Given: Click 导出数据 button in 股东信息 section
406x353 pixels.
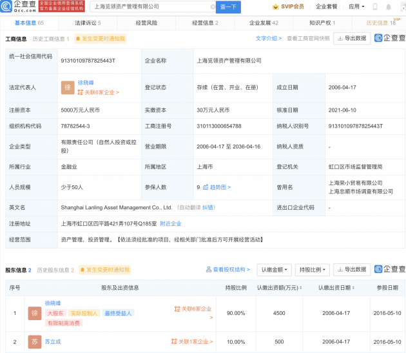Looking at the screenshot, I should (352, 270).
